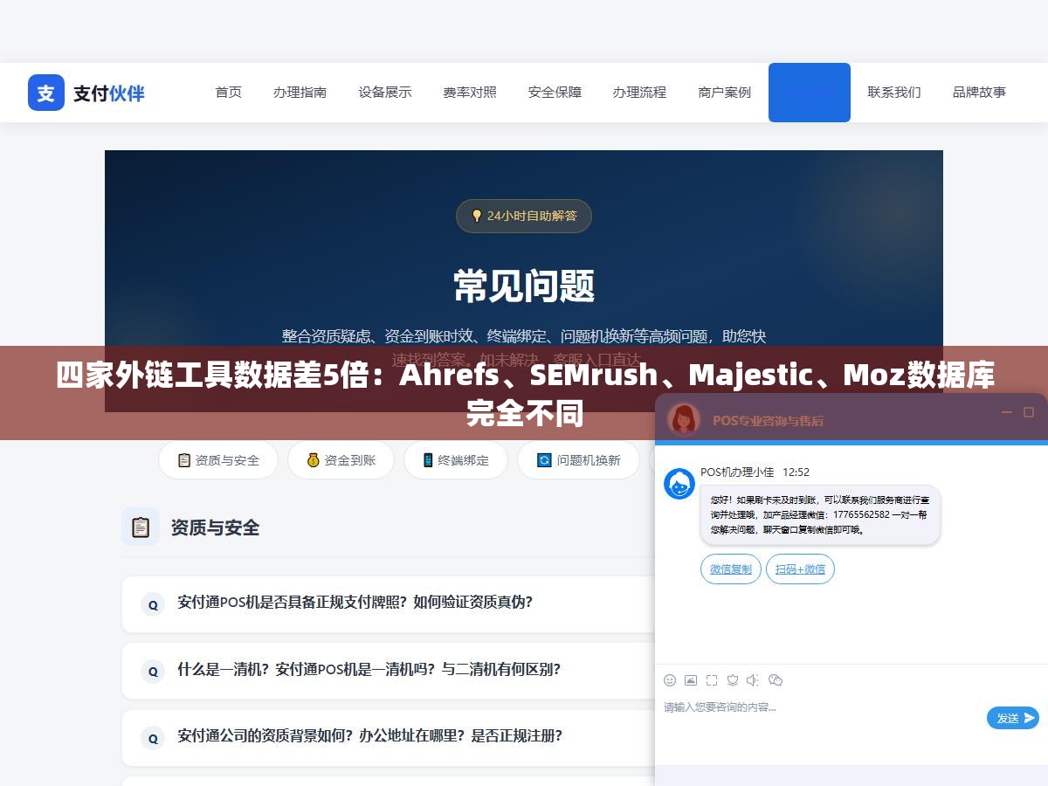Select 安全保障 nav item
This screenshot has height=786, width=1048.
pyautogui.click(x=555, y=92)
